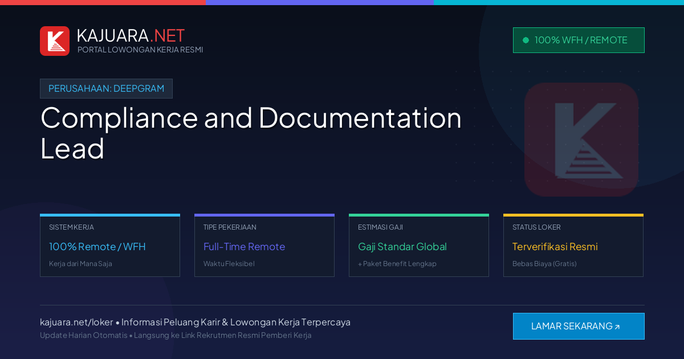Click the Bebas Biaya (Gratis) text

click(x=544, y=264)
